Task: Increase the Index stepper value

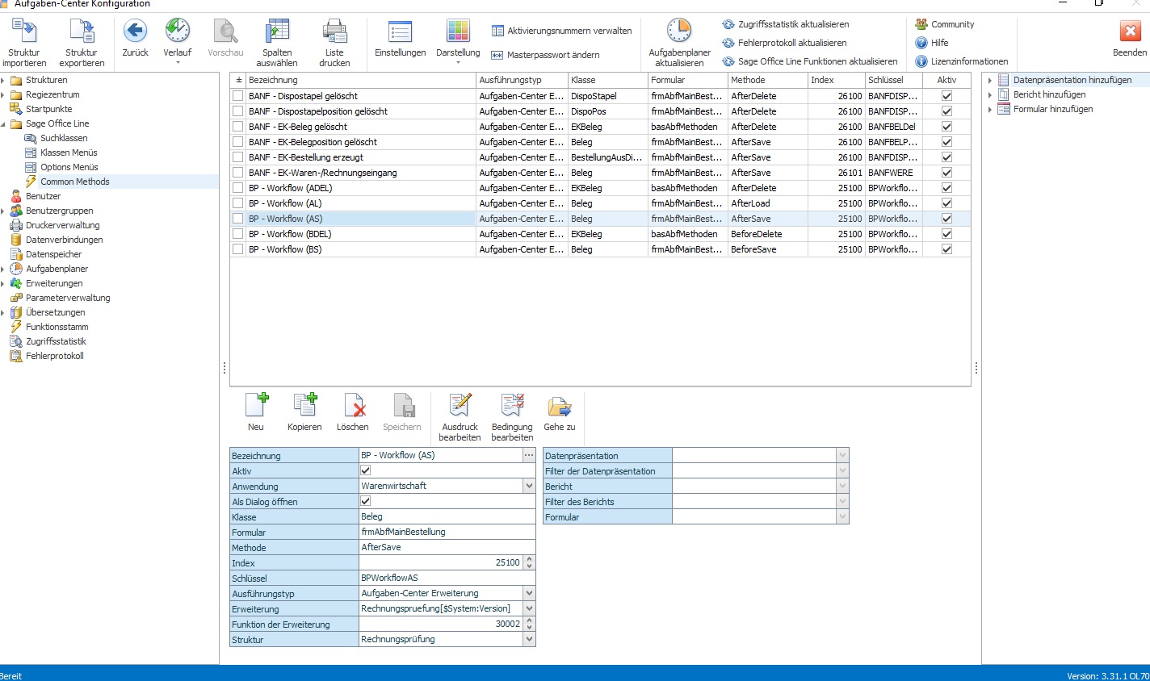Action: click(x=530, y=559)
